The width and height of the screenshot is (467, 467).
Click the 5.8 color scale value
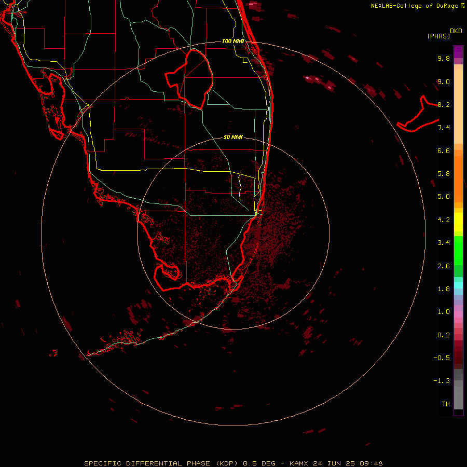[x=444, y=174]
